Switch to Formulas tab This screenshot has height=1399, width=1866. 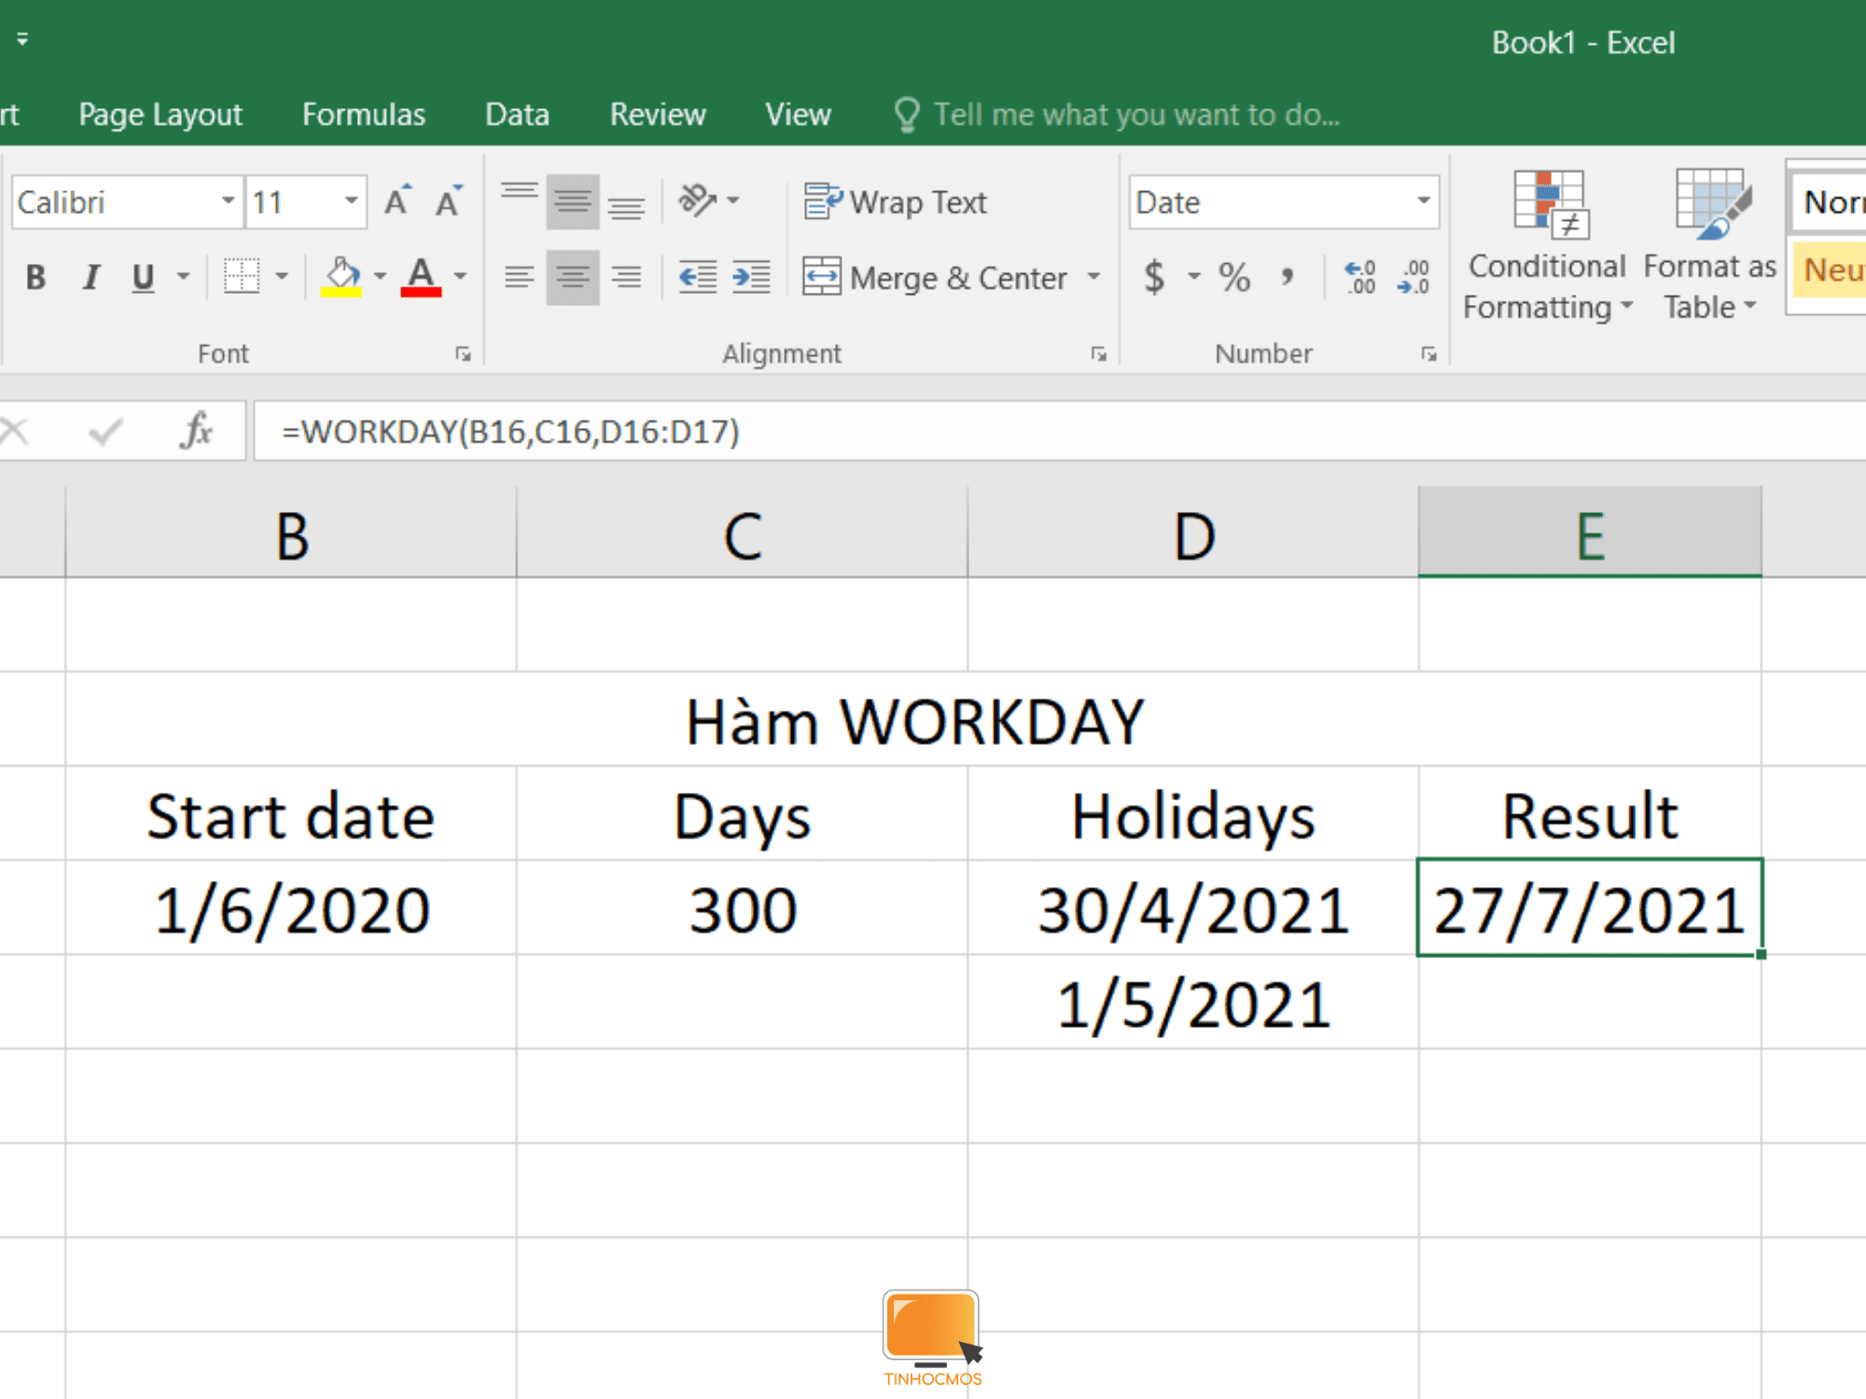coord(364,114)
